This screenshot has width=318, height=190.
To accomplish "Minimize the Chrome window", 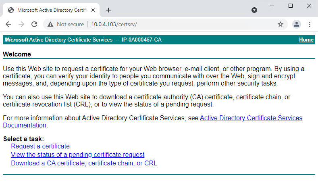I will point(272,6).
